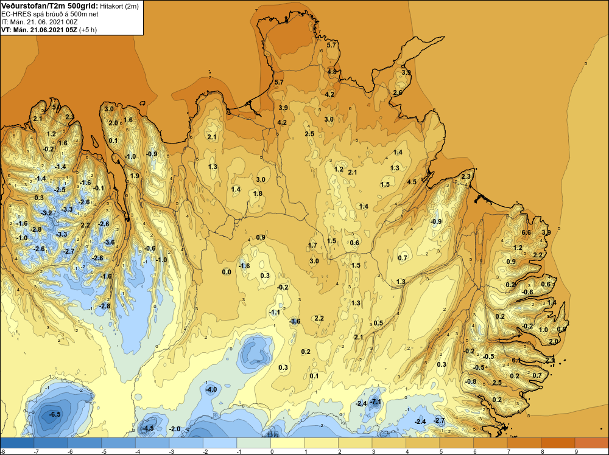Click the 6.6 temperature value
This screenshot has width=609, height=455.
[526, 233]
